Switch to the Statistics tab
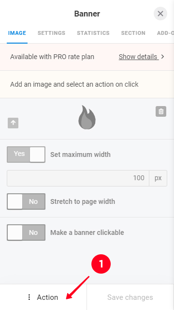Viewport: 174px width, 310px height. 93,33
